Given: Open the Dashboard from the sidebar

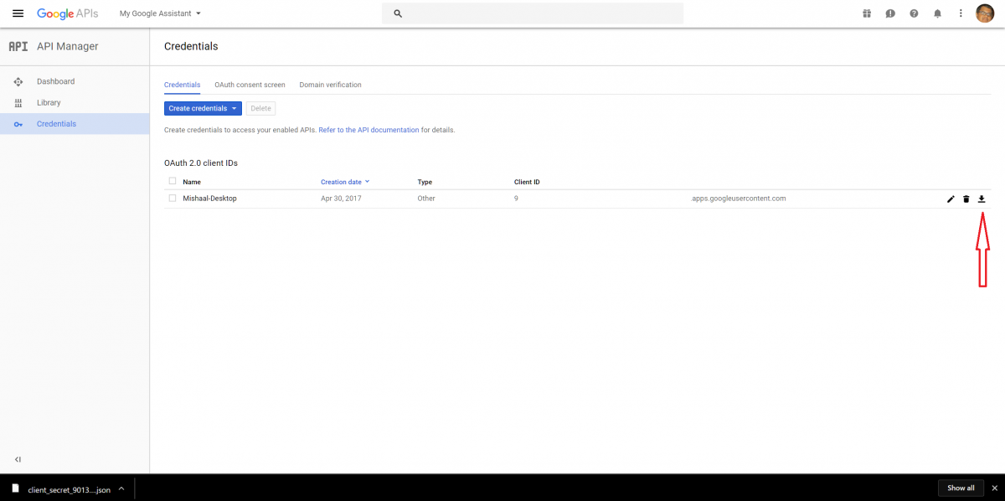Looking at the screenshot, I should point(55,81).
